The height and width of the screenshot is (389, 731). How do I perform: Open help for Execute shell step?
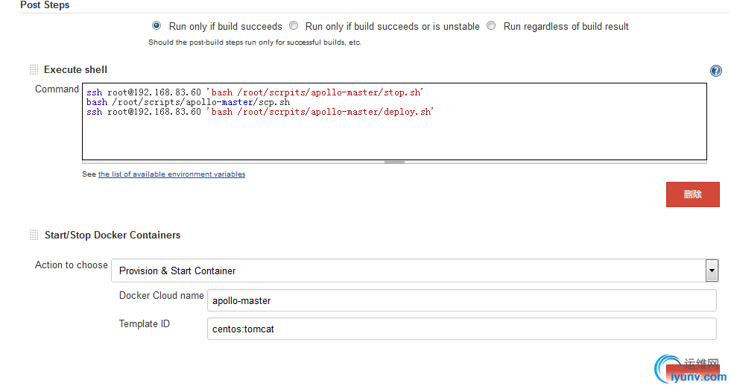pyautogui.click(x=715, y=71)
